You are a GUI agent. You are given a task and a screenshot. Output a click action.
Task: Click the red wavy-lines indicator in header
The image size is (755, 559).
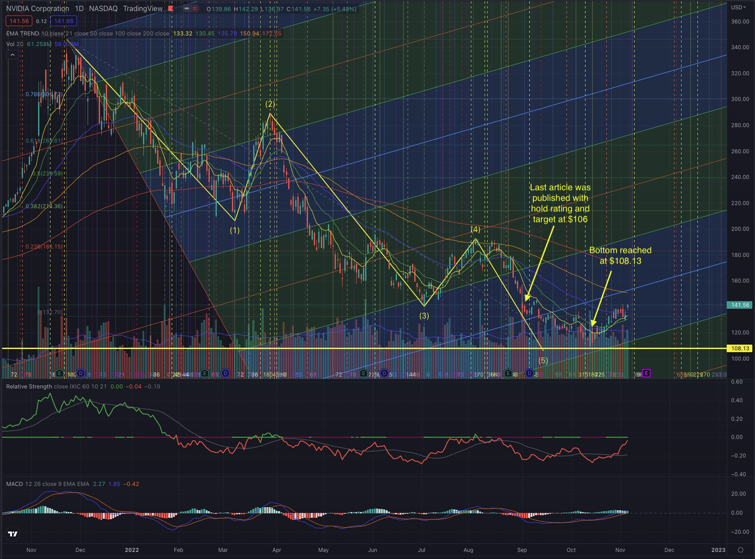pos(195,9)
